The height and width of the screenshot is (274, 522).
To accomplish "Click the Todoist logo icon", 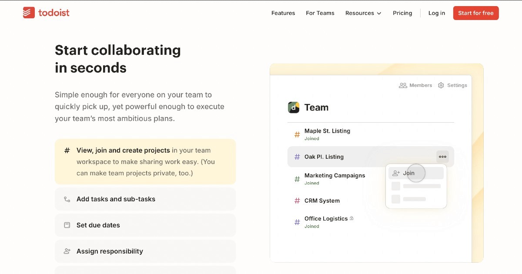I will point(28,13).
